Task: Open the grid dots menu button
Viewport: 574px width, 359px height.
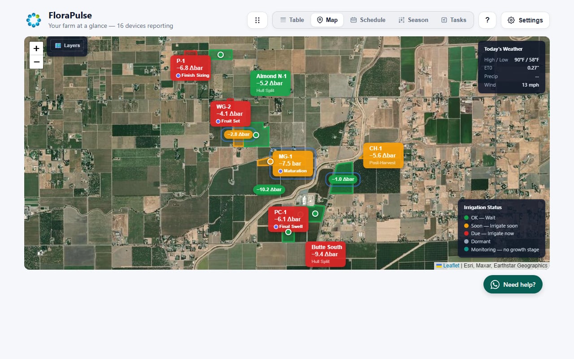Action: pyautogui.click(x=257, y=20)
